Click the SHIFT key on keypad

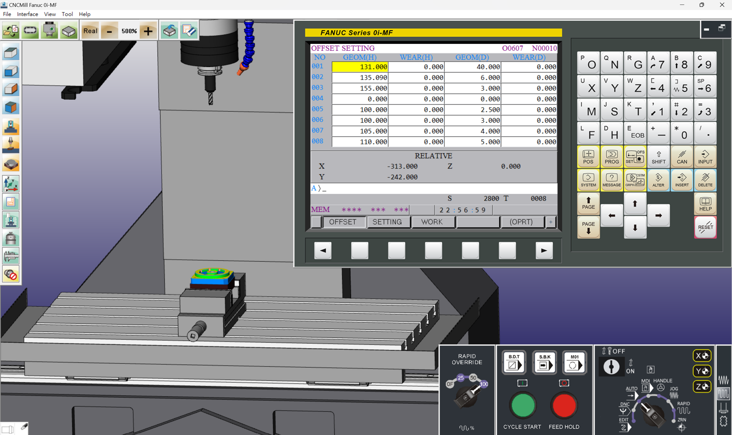coord(659,157)
